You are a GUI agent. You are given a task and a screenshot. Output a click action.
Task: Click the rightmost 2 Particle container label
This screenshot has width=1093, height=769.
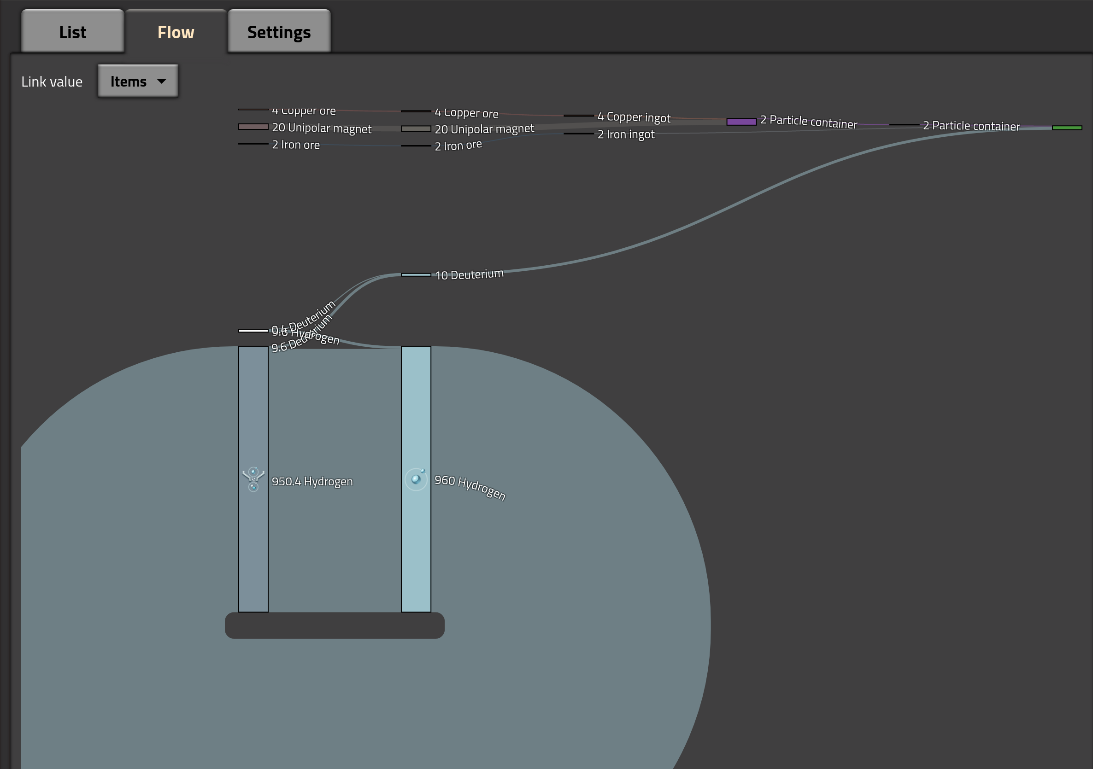pos(971,126)
